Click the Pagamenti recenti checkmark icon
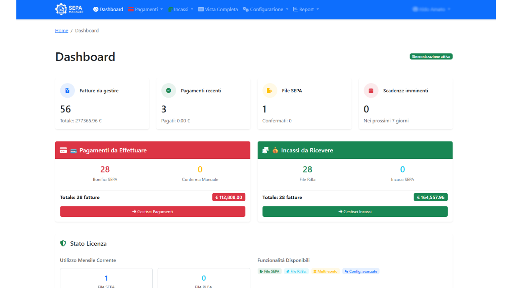This screenshot has height=288, width=512. coord(168,91)
